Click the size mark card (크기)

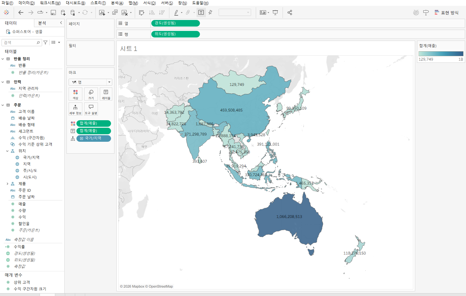91,94
